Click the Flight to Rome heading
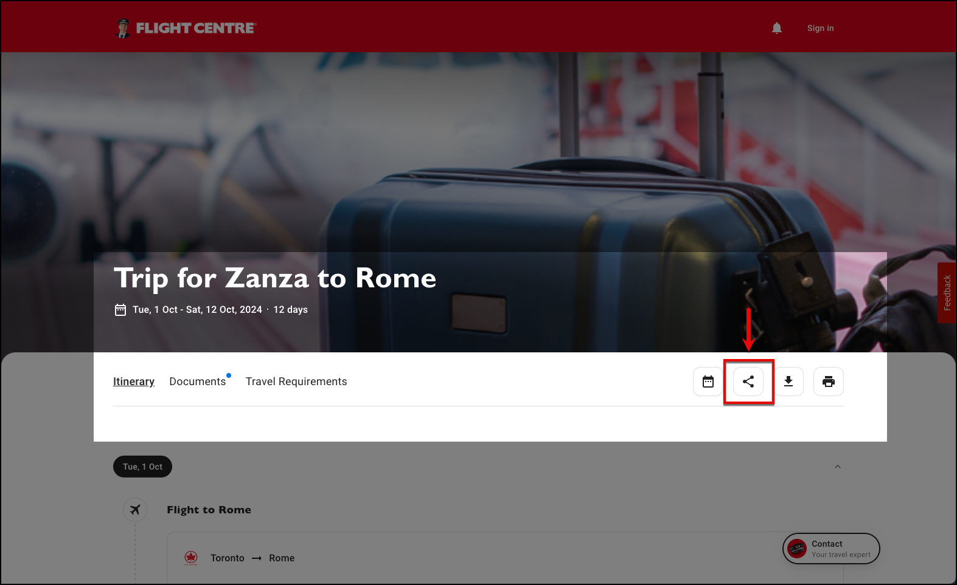The width and height of the screenshot is (957, 585). pyautogui.click(x=209, y=510)
